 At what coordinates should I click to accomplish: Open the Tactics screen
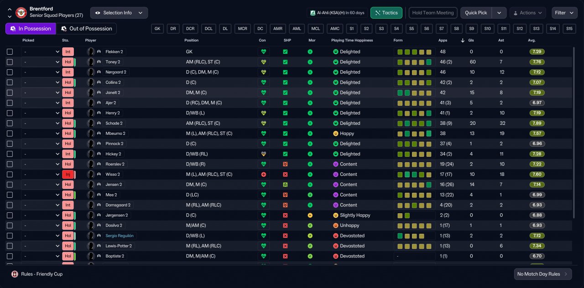pyautogui.click(x=386, y=13)
